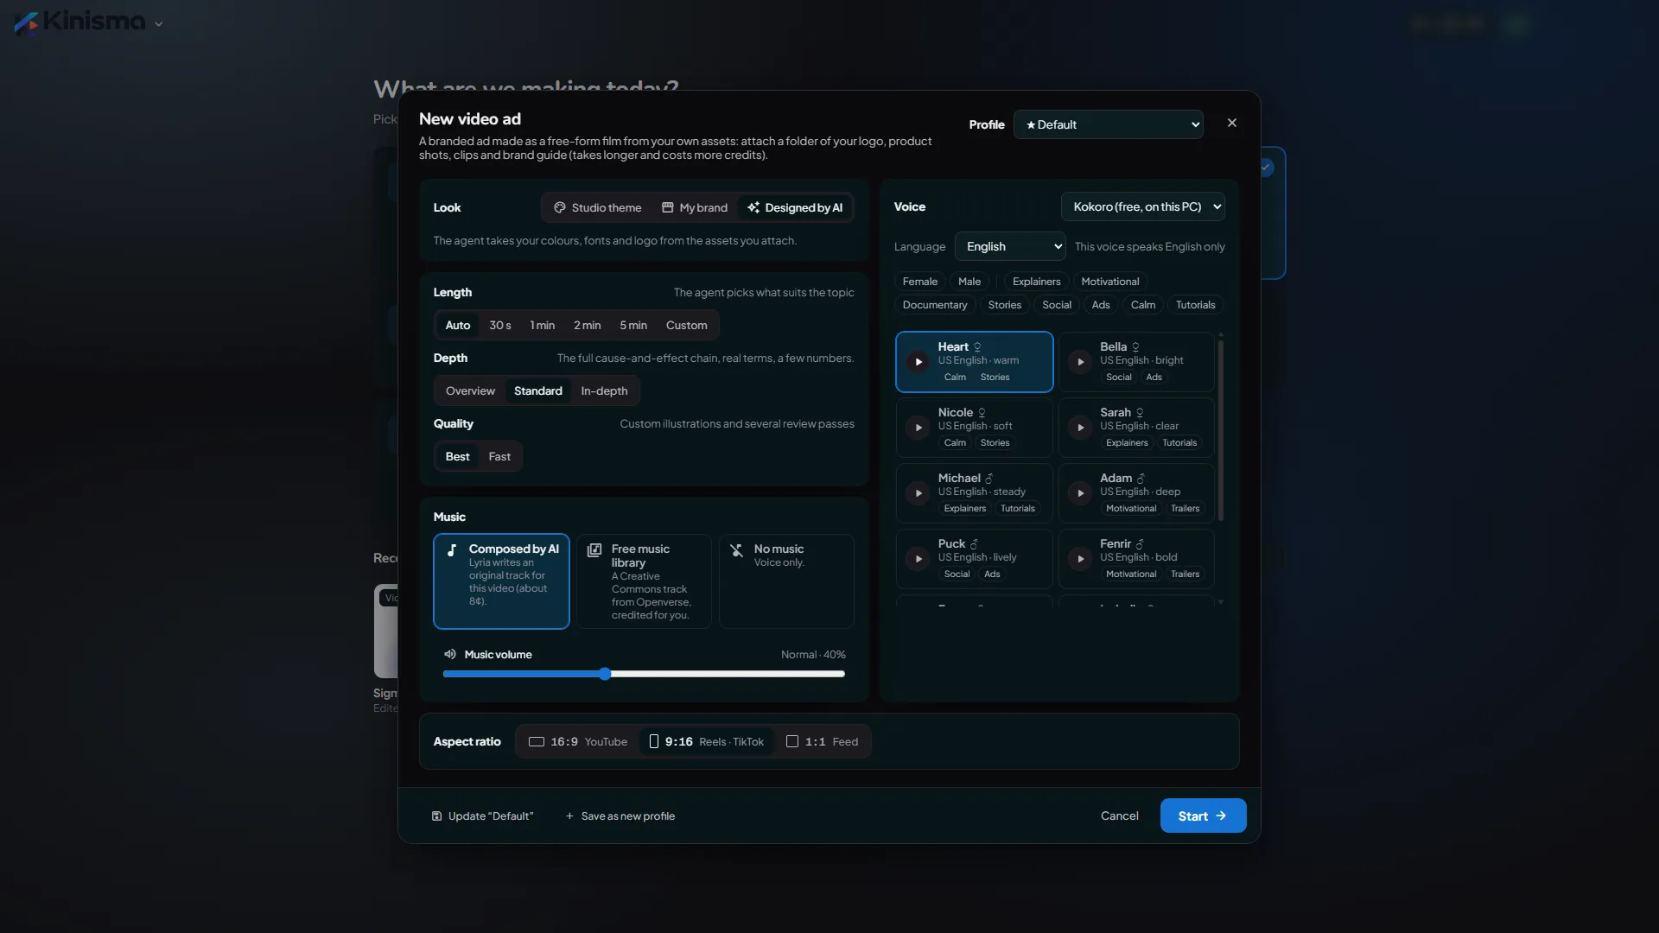This screenshot has width=1659, height=933.
Task: Filter voices by Tutorials tag
Action: (x=1196, y=305)
